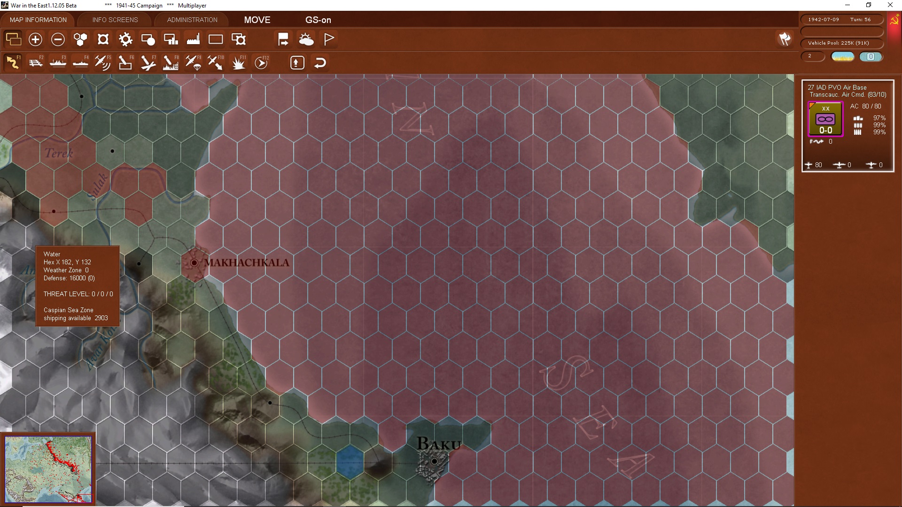Click the 27 IAD PVO Air Base name
Image resolution: width=902 pixels, height=507 pixels.
[x=837, y=87]
